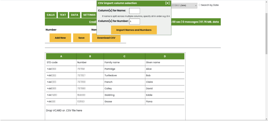268x121 pixels.
Task: Click the Download CSV button
Action: tap(106, 38)
